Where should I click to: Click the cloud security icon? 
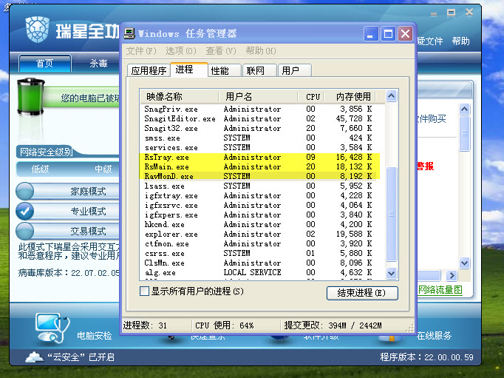click(x=35, y=357)
